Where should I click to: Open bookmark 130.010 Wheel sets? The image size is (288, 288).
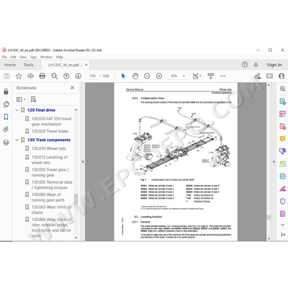(x=49, y=149)
